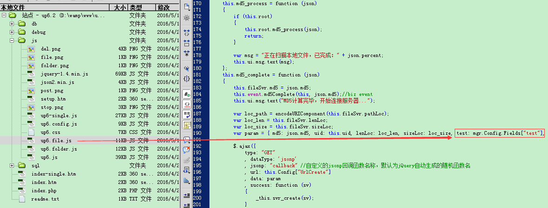Screen dimensions: 548x208
Task: Click the Collapse Full Tag icon
Action: coord(187,33)
